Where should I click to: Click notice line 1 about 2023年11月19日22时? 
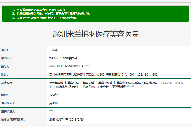39,10
